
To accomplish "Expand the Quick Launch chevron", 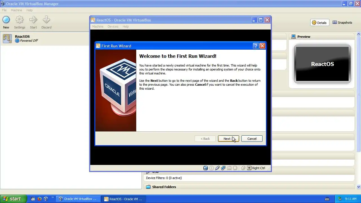I will [52, 198].
